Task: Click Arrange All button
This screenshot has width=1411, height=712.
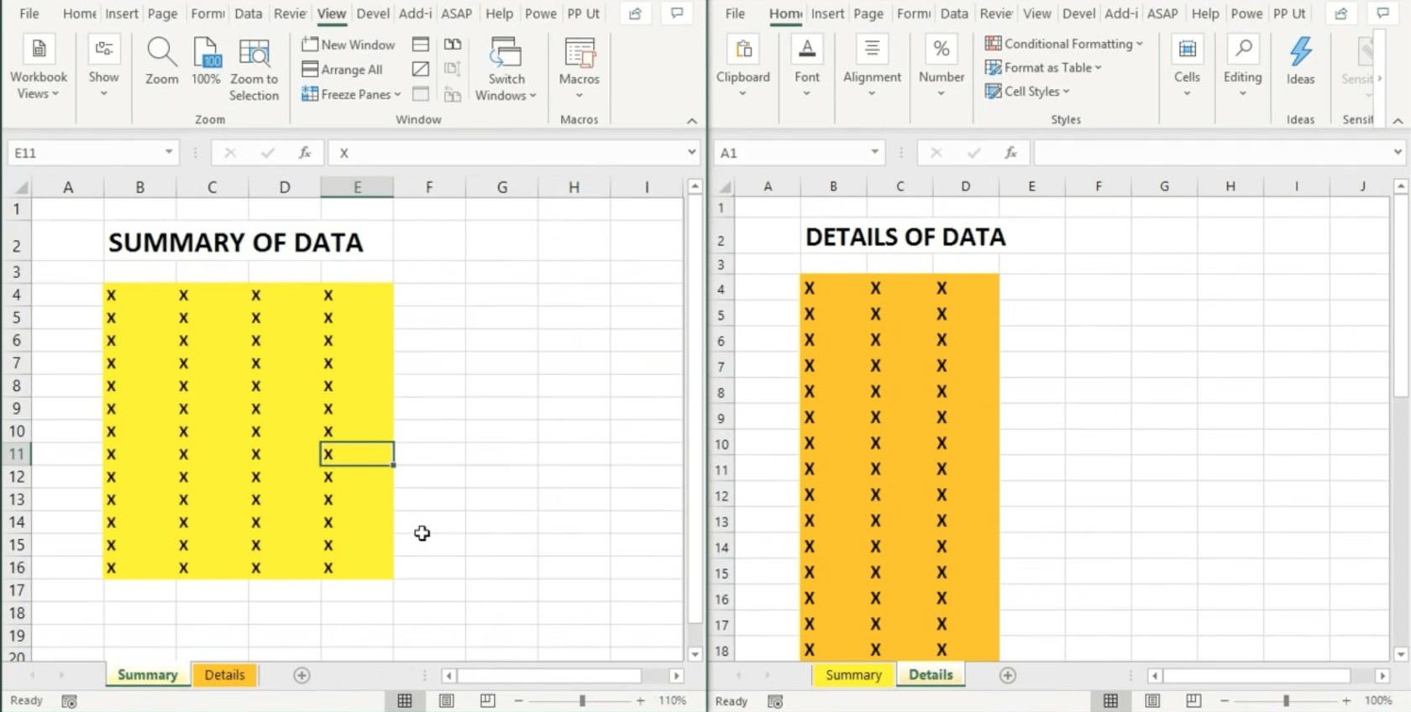Action: [x=343, y=70]
